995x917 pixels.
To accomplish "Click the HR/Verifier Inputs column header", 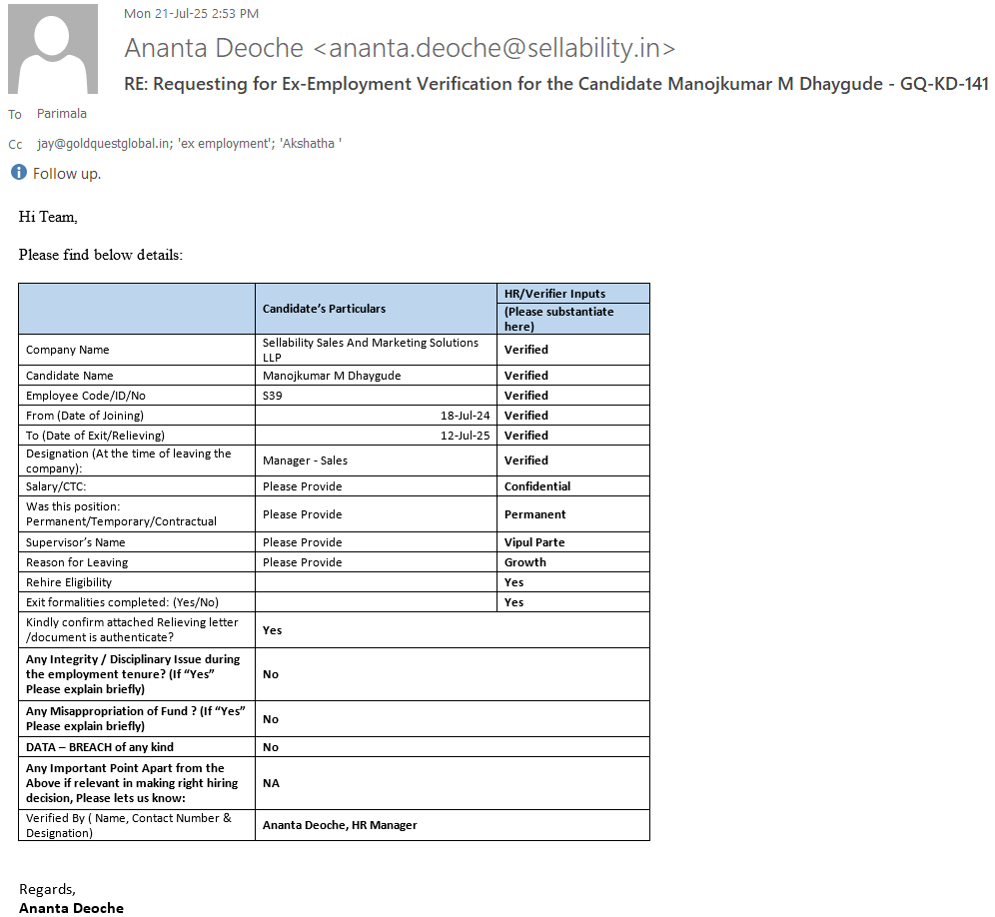I will (554, 294).
